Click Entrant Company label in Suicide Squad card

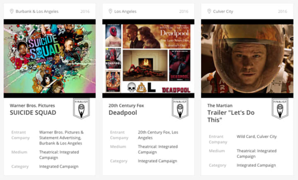pyautogui.click(x=21, y=135)
